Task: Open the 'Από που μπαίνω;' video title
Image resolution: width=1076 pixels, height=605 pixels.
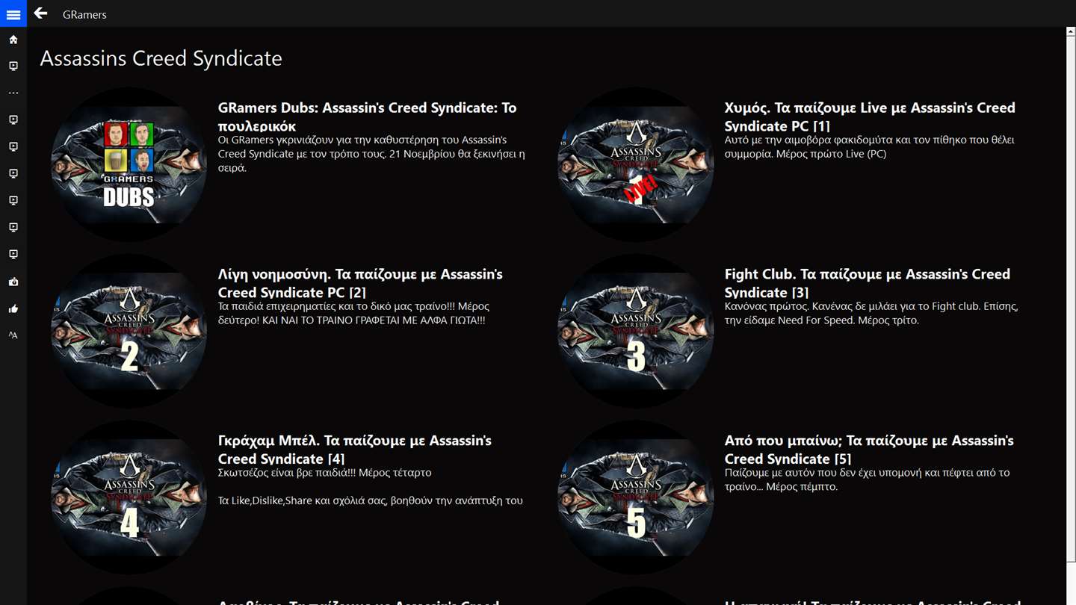Action: tap(869, 450)
